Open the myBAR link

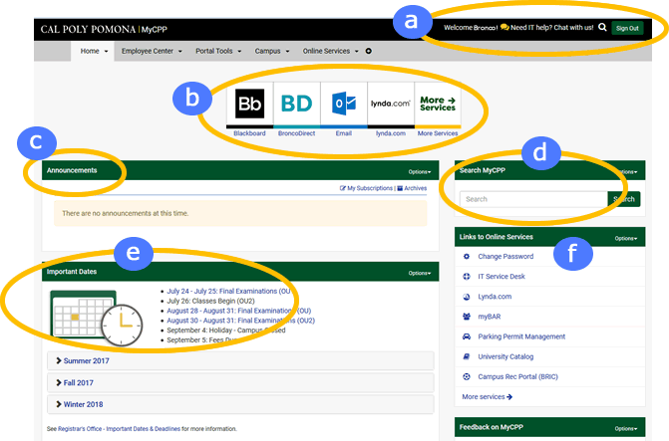[x=490, y=317]
